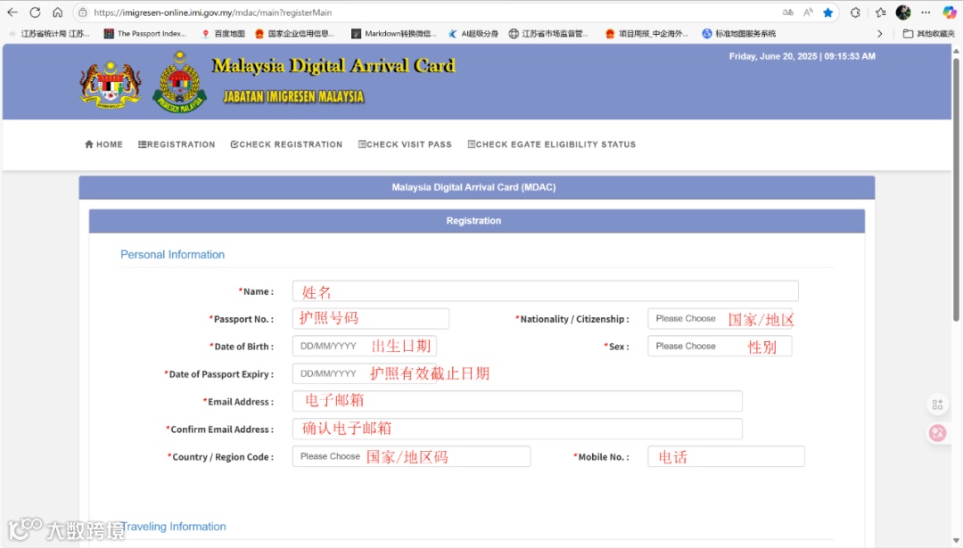This screenshot has width=963, height=548.
Task: Open favorites list icon
Action: pyautogui.click(x=881, y=12)
